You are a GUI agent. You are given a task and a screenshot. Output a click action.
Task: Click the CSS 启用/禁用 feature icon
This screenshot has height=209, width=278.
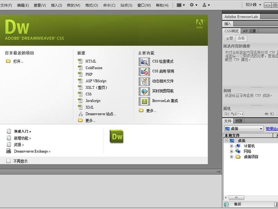pyautogui.click(x=144, y=71)
